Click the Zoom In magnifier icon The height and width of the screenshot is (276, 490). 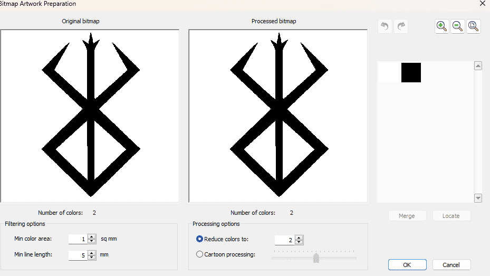[x=442, y=26]
